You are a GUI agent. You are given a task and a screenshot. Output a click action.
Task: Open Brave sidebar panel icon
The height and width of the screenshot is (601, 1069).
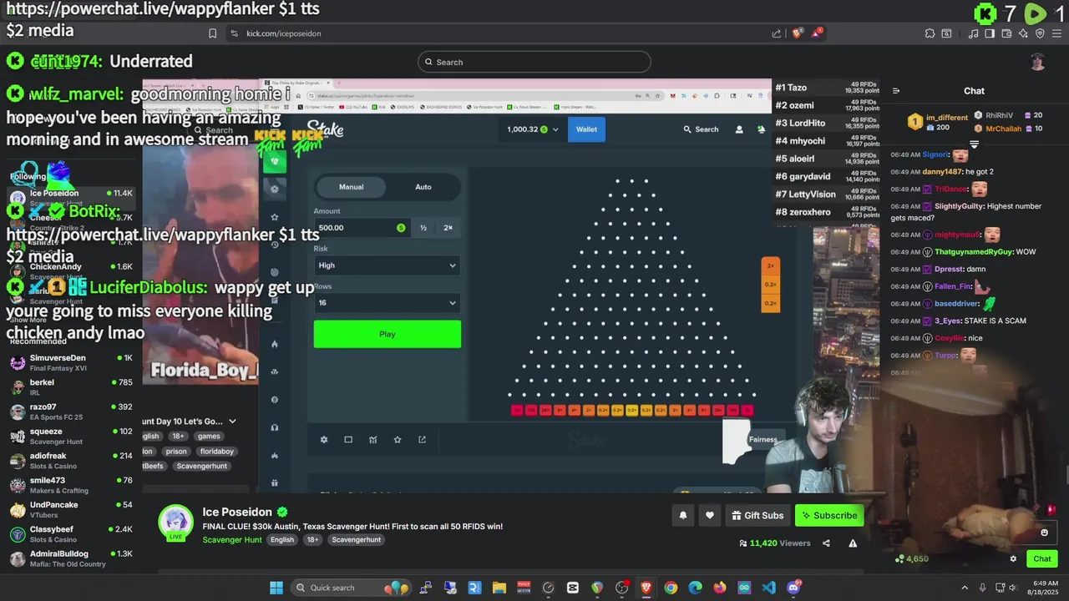(x=990, y=33)
